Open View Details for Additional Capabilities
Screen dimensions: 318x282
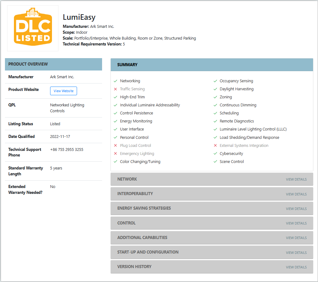(296, 238)
